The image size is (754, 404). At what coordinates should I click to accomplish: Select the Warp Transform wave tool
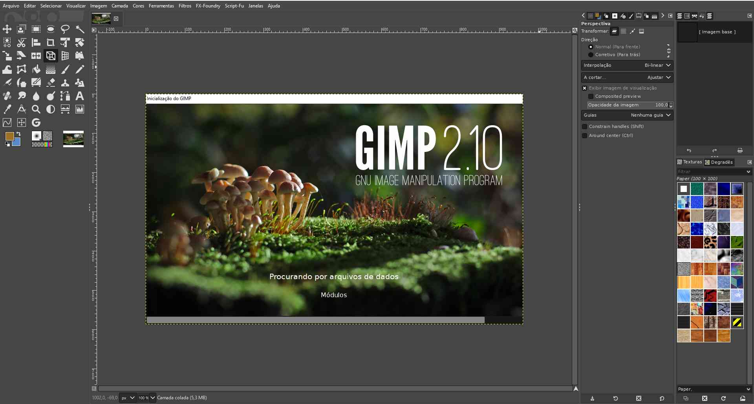pyautogui.click(x=7, y=69)
